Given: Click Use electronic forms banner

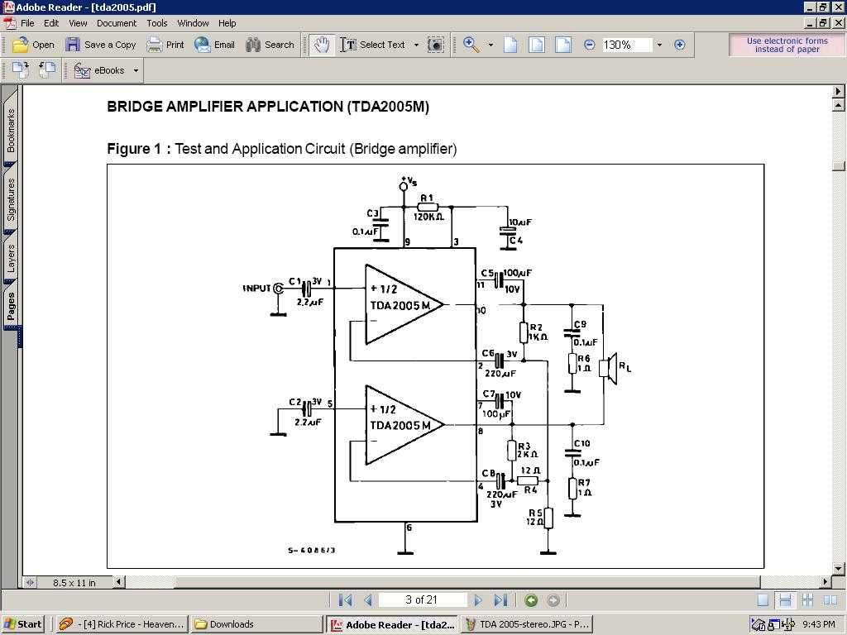Looking at the screenshot, I should 787,45.
